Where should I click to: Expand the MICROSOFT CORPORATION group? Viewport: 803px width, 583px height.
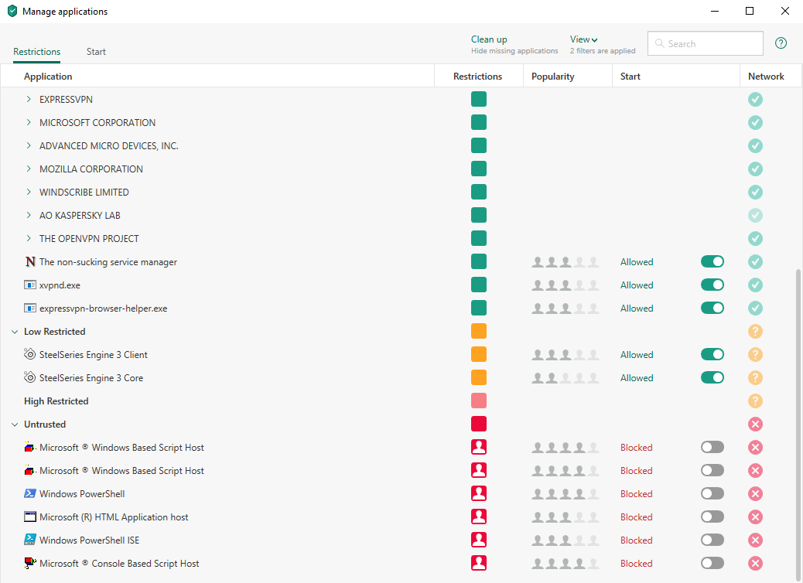[x=29, y=123]
